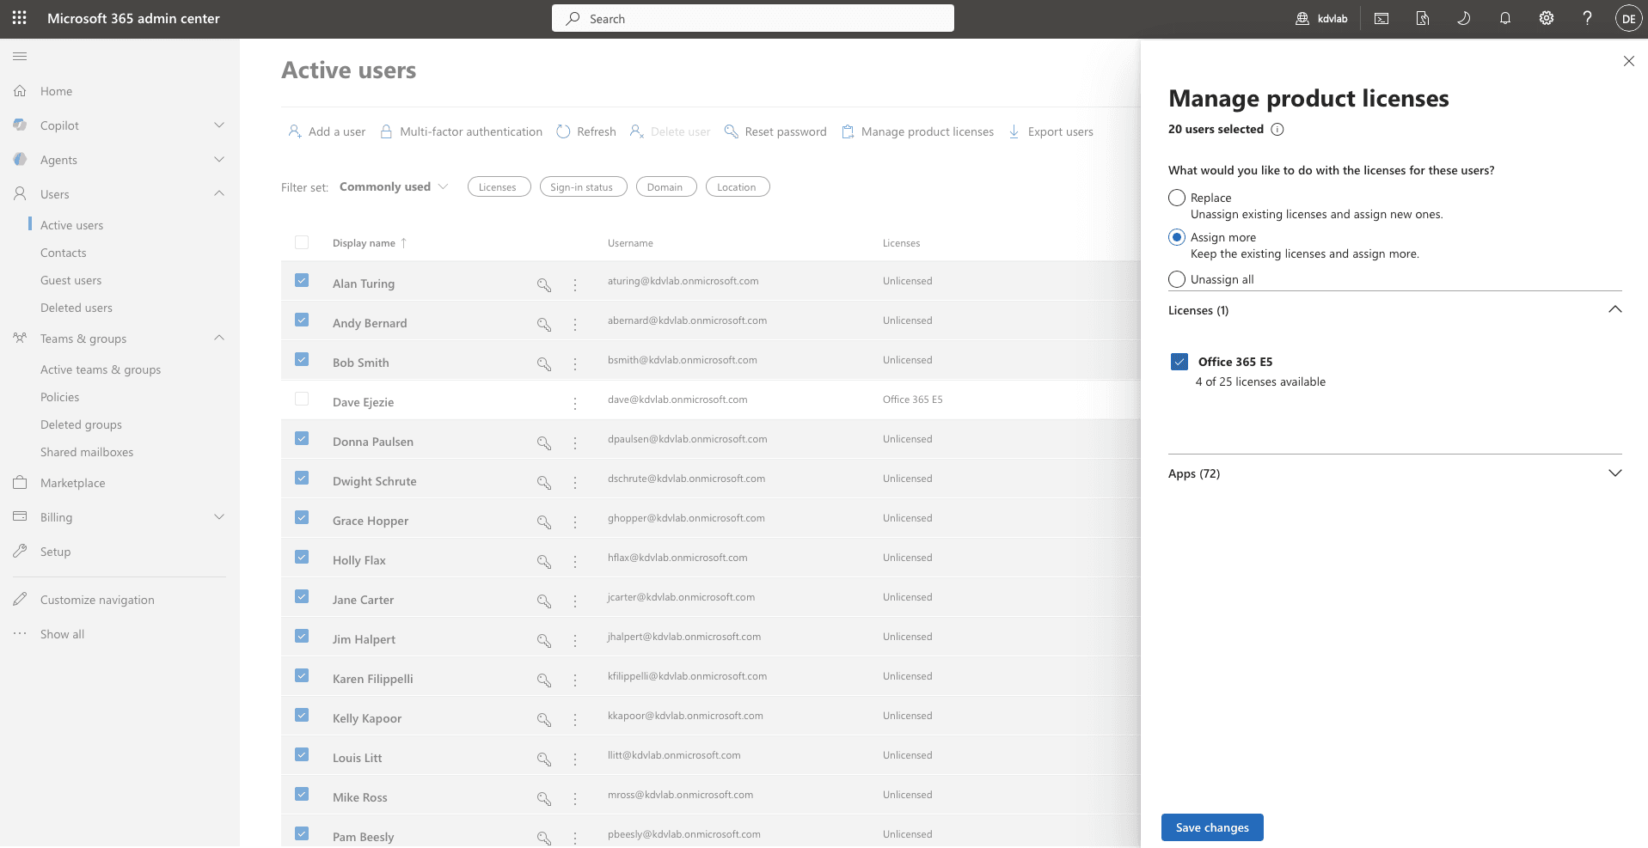This screenshot has height=848, width=1648.
Task: Open more actions for Karen Filippelli
Action: [x=575, y=680]
